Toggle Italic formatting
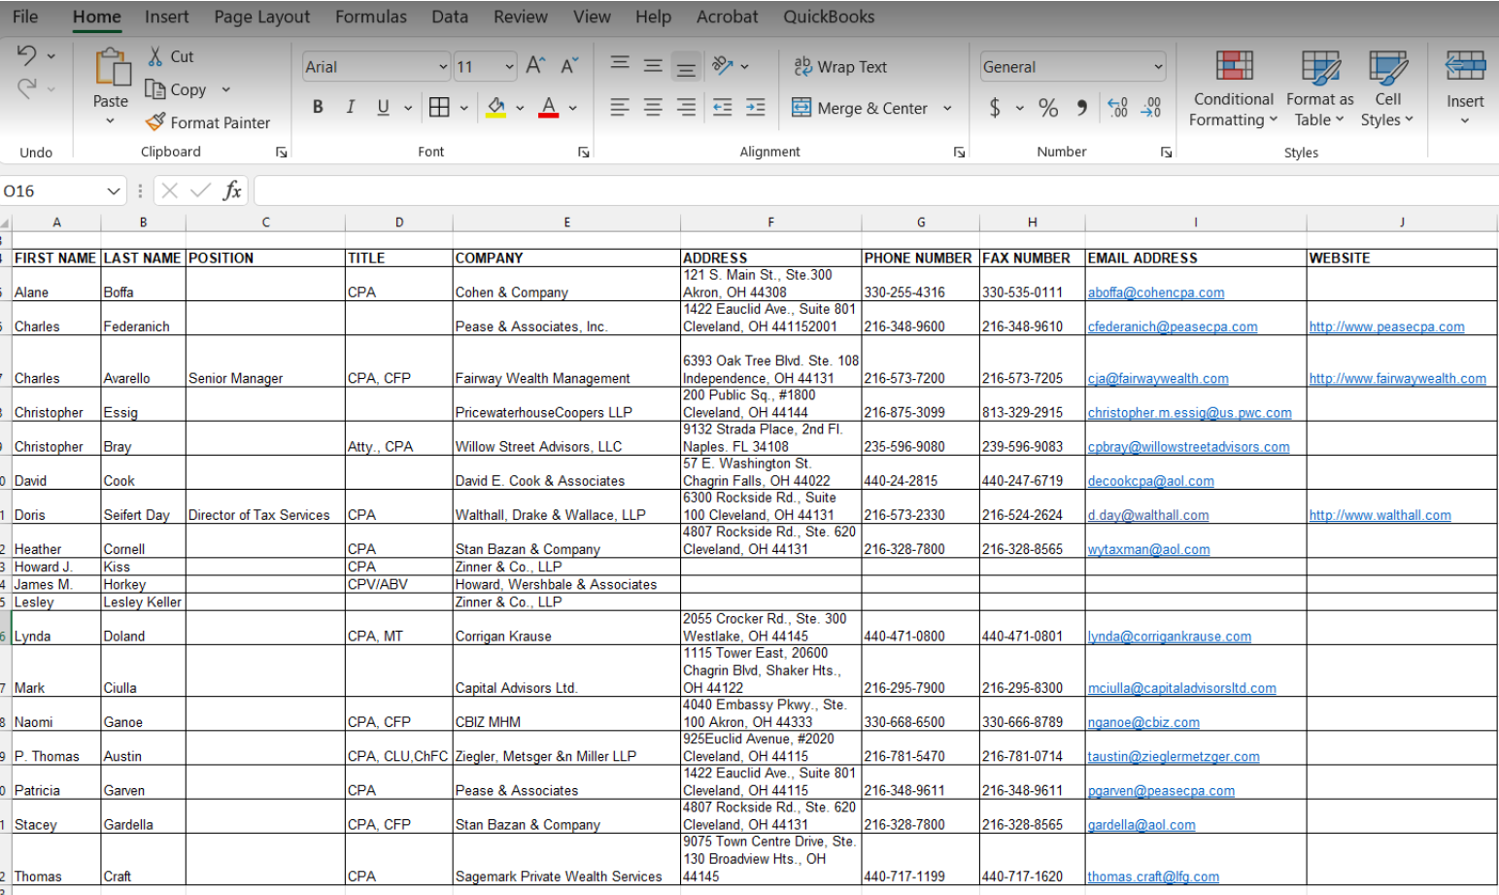The height and width of the screenshot is (895, 1499). point(351,107)
